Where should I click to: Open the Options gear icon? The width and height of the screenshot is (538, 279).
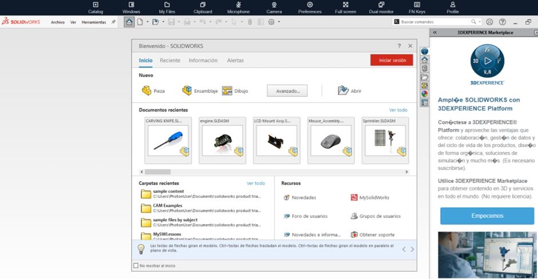(x=271, y=22)
